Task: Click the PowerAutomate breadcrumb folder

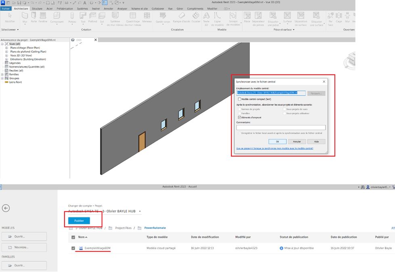Action: (155, 228)
